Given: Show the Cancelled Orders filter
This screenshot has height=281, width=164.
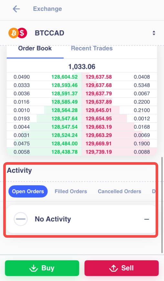Looking at the screenshot, I should [x=119, y=192].
